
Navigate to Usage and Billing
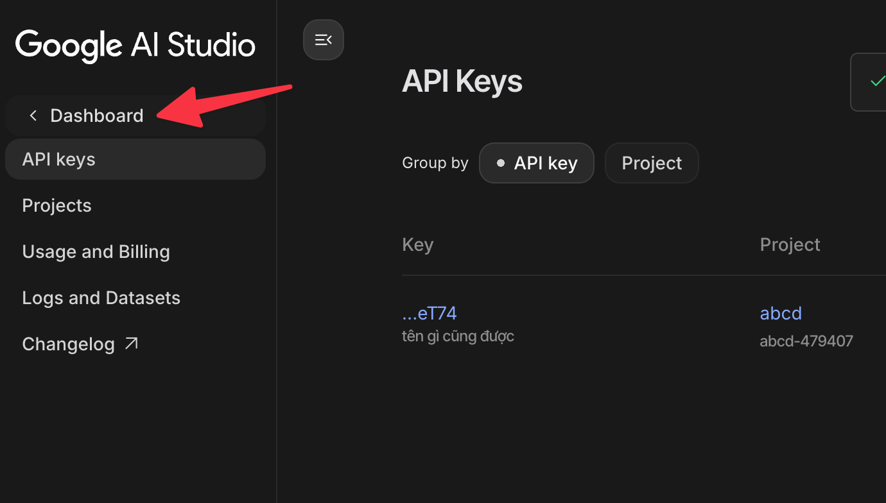pos(96,251)
